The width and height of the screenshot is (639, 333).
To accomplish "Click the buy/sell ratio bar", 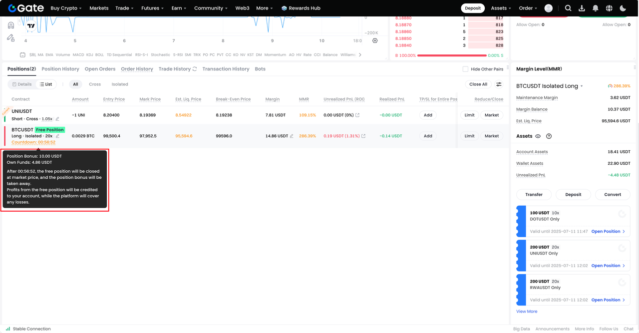I will click(451, 55).
